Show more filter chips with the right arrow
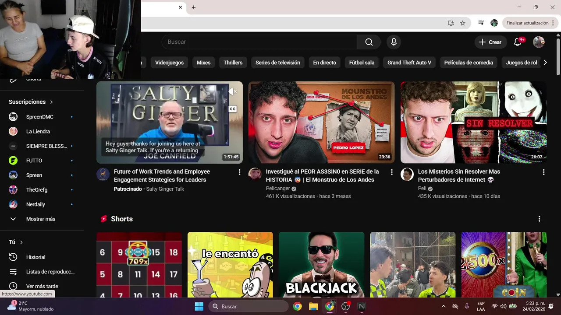 point(545,63)
